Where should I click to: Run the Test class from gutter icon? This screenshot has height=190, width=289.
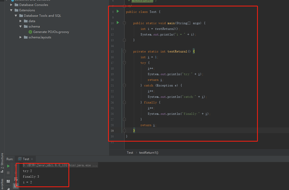[x=118, y=11]
